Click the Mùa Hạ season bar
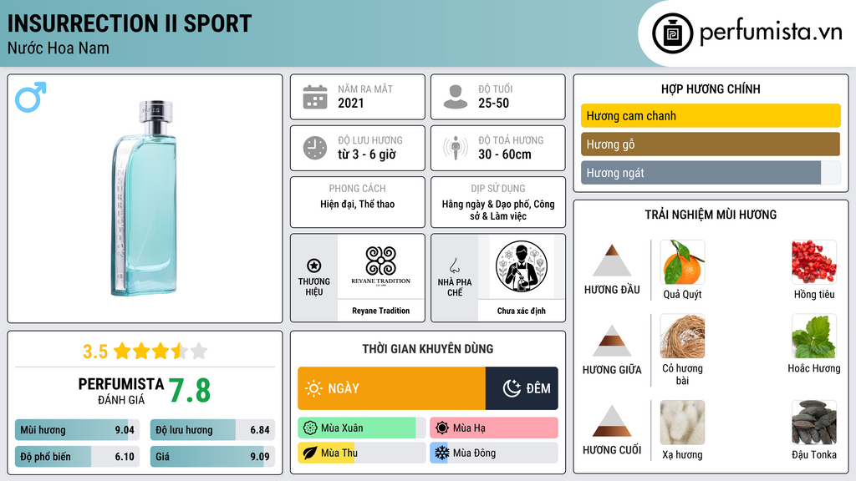 [x=494, y=428]
